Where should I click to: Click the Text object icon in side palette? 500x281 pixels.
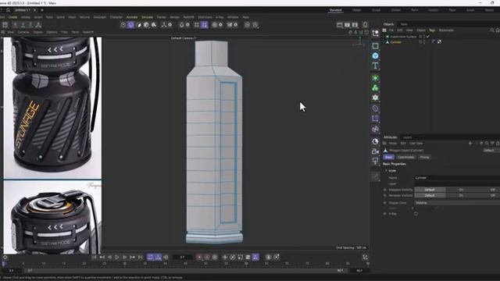point(375,66)
